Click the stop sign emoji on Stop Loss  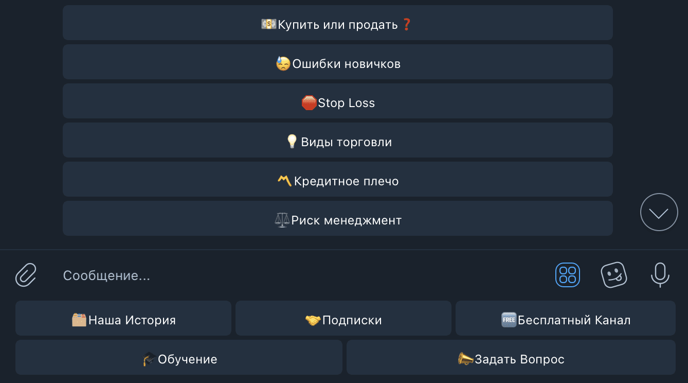(x=309, y=103)
